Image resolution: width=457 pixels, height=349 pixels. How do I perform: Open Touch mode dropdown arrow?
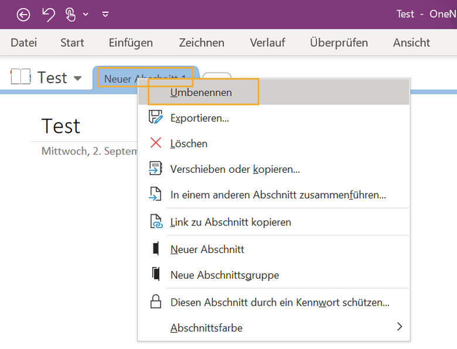tap(86, 14)
